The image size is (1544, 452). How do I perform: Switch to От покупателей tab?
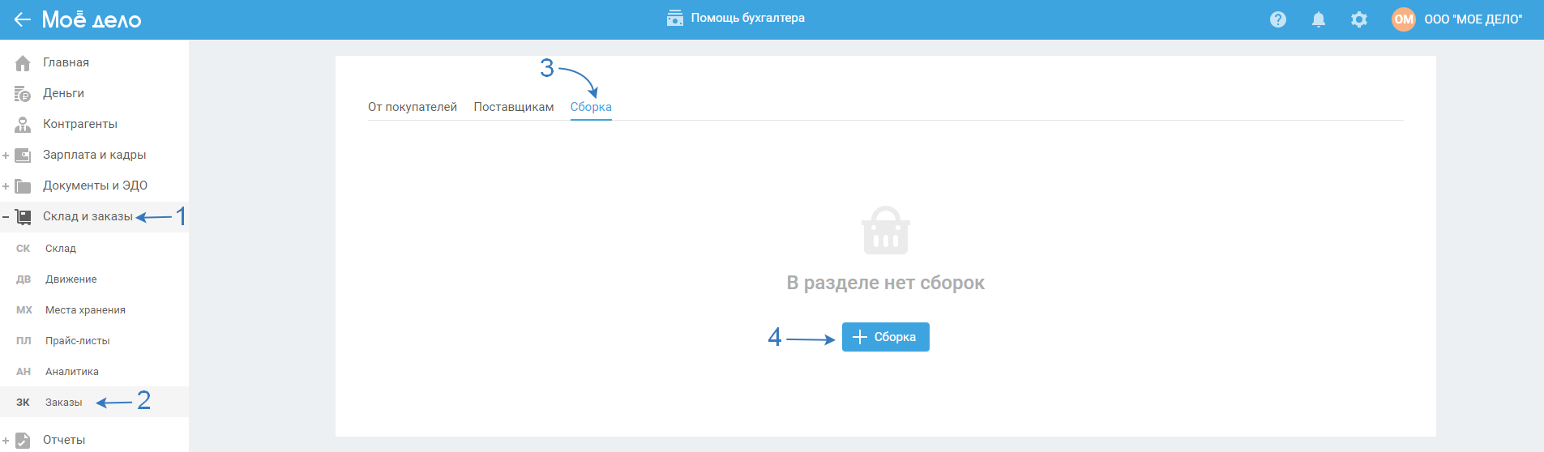tap(413, 107)
